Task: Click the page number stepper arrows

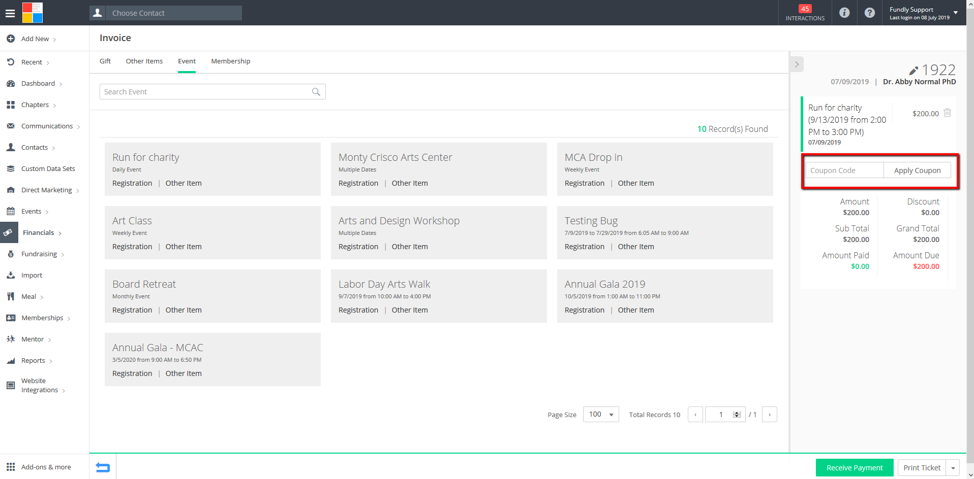Action: coord(737,415)
